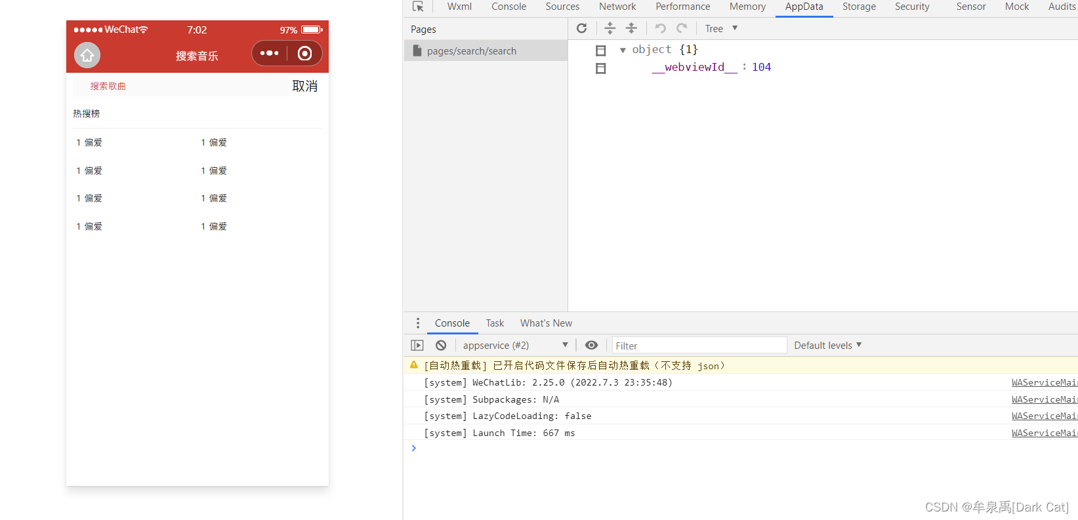Click the capsule close circle icon
This screenshot has width=1078, height=520.
coord(304,53)
